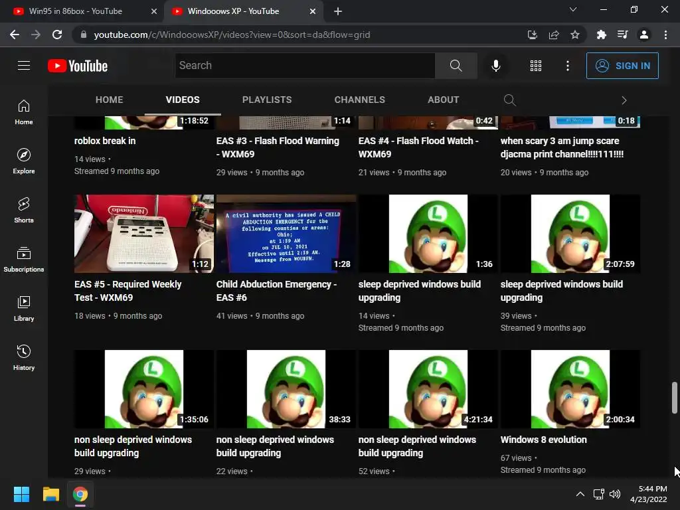Image resolution: width=680 pixels, height=510 pixels.
Task: Open the 1:35:06 Luigi thumbnail video
Action: [144, 389]
